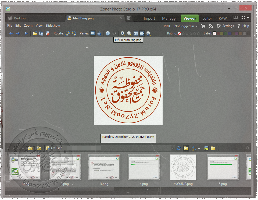Toggle the favorites folder star button

point(186,148)
